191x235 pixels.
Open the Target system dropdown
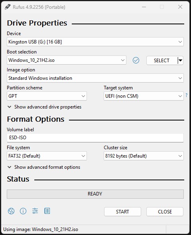pyautogui.click(x=144, y=96)
